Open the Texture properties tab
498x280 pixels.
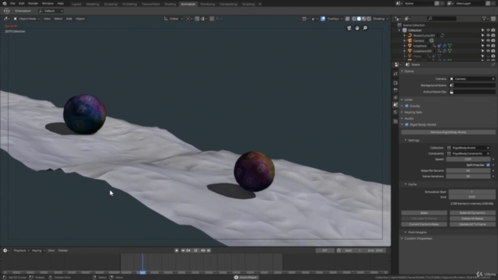point(395,121)
